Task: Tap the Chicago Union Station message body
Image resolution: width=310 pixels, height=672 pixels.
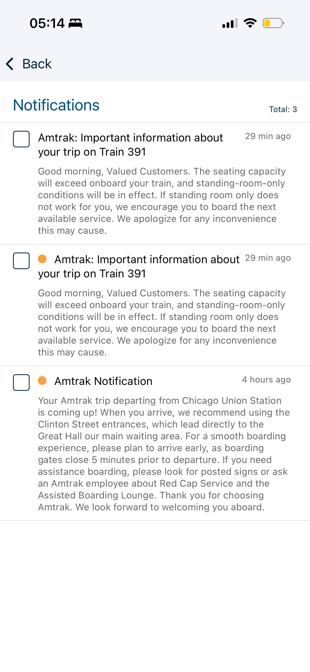Action: pos(164,454)
